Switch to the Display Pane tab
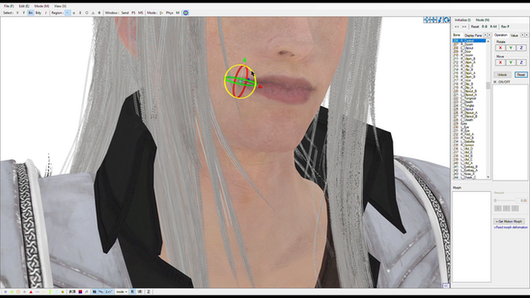This screenshot has width=530, height=298. [x=473, y=35]
